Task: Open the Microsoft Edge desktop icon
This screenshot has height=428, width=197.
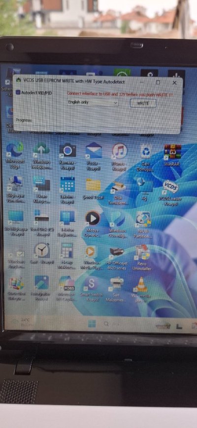Action: [15, 156]
